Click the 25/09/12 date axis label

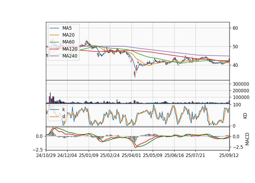(229, 155)
